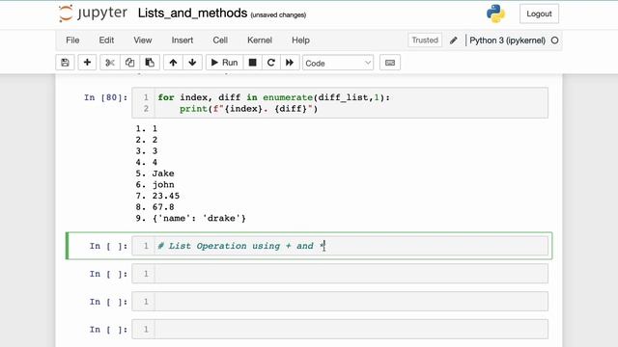This screenshot has height=347, width=618.
Task: Click the Python logo icon
Action: click(495, 13)
